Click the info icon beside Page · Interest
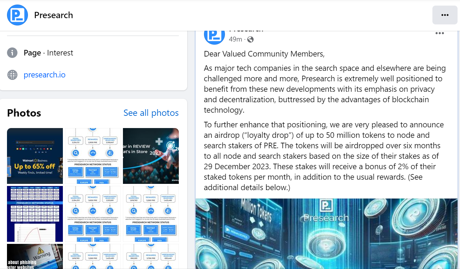 (12, 53)
